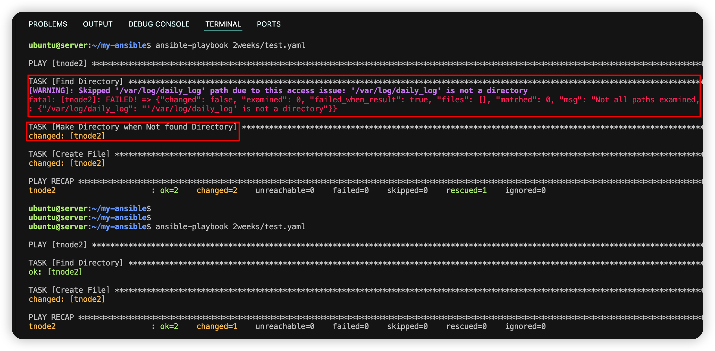The width and height of the screenshot is (715, 351).
Task: Click the last TASK Create File header
Action: tap(69, 290)
